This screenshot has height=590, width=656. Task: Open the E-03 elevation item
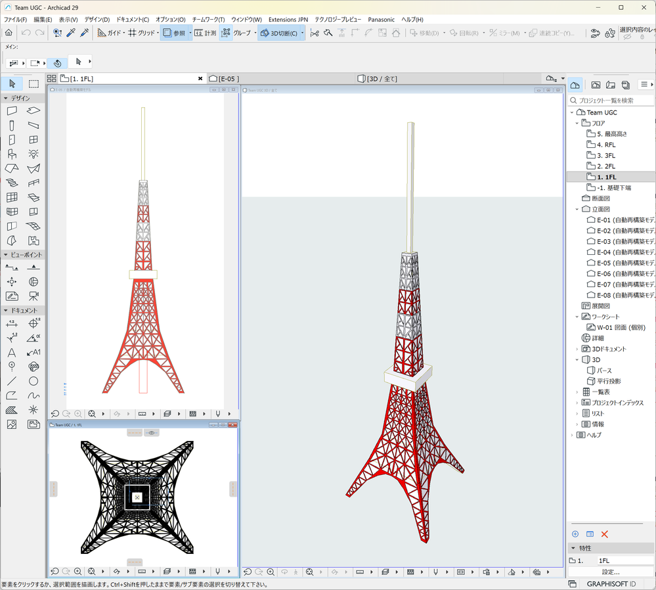point(621,241)
